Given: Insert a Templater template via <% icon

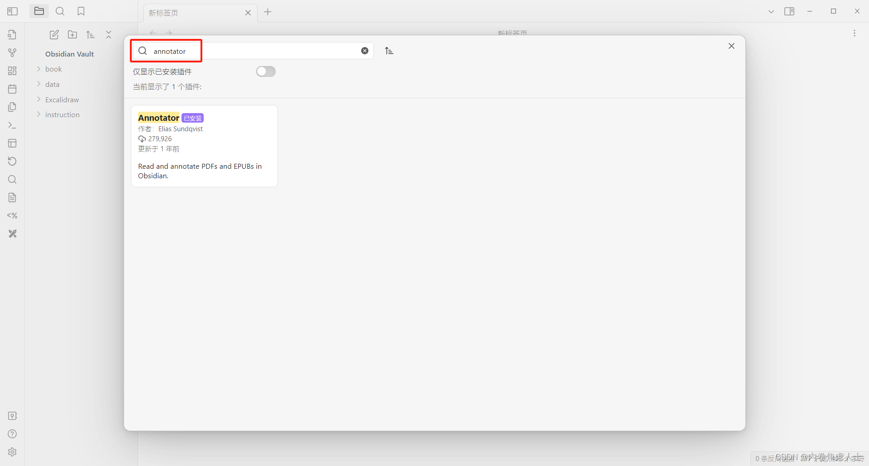Looking at the screenshot, I should click(x=12, y=215).
